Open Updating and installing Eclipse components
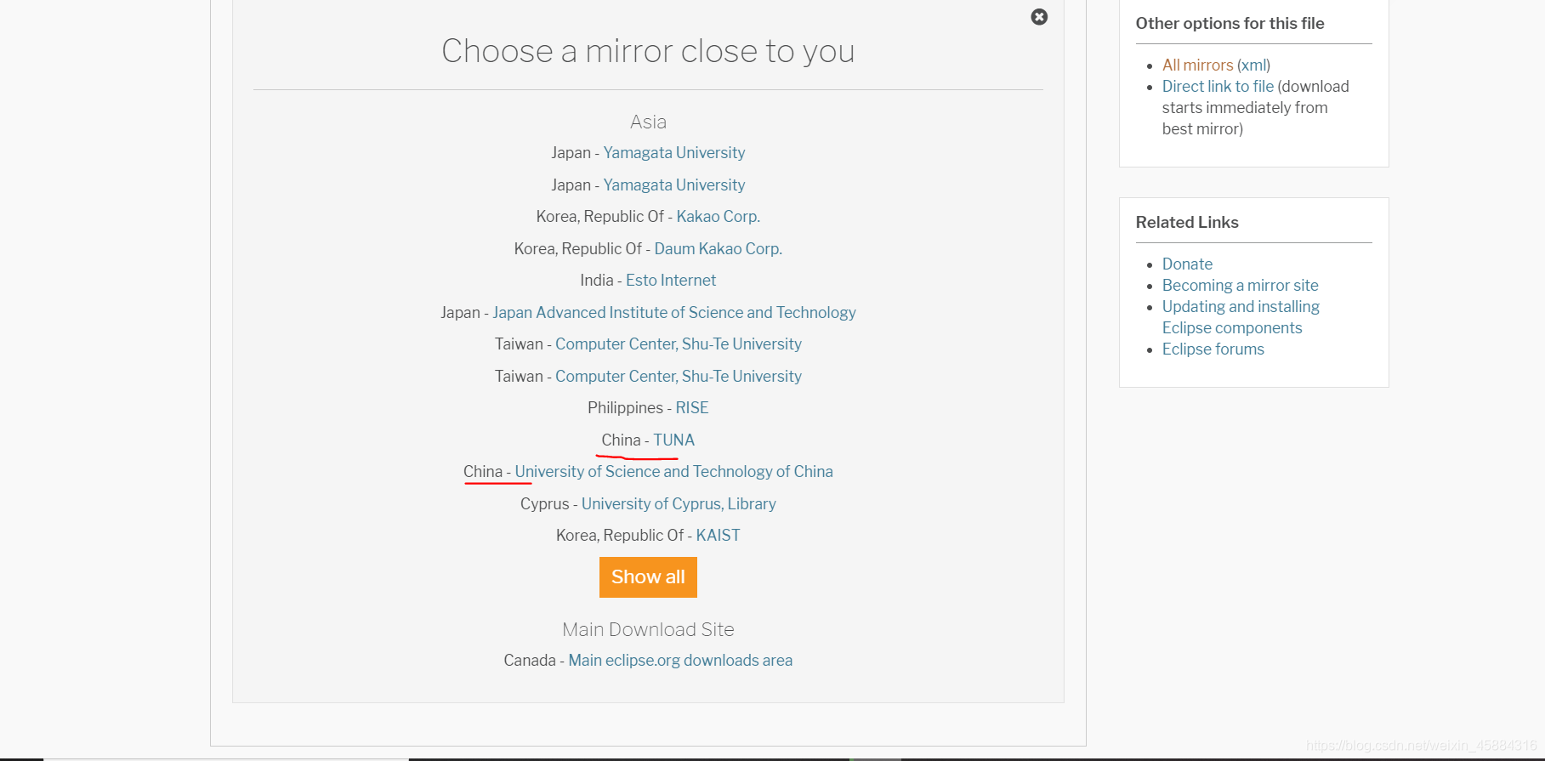 [1241, 317]
